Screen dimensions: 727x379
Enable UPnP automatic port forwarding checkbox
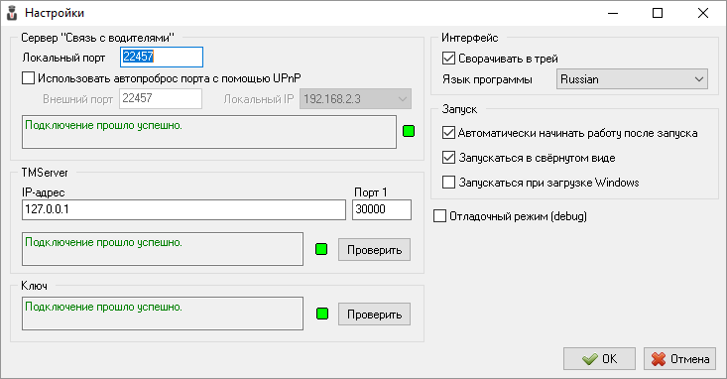click(x=29, y=78)
